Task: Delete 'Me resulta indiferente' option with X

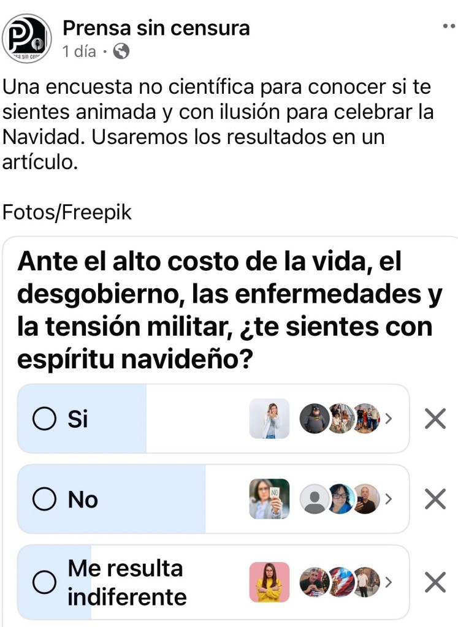Action: [435, 582]
